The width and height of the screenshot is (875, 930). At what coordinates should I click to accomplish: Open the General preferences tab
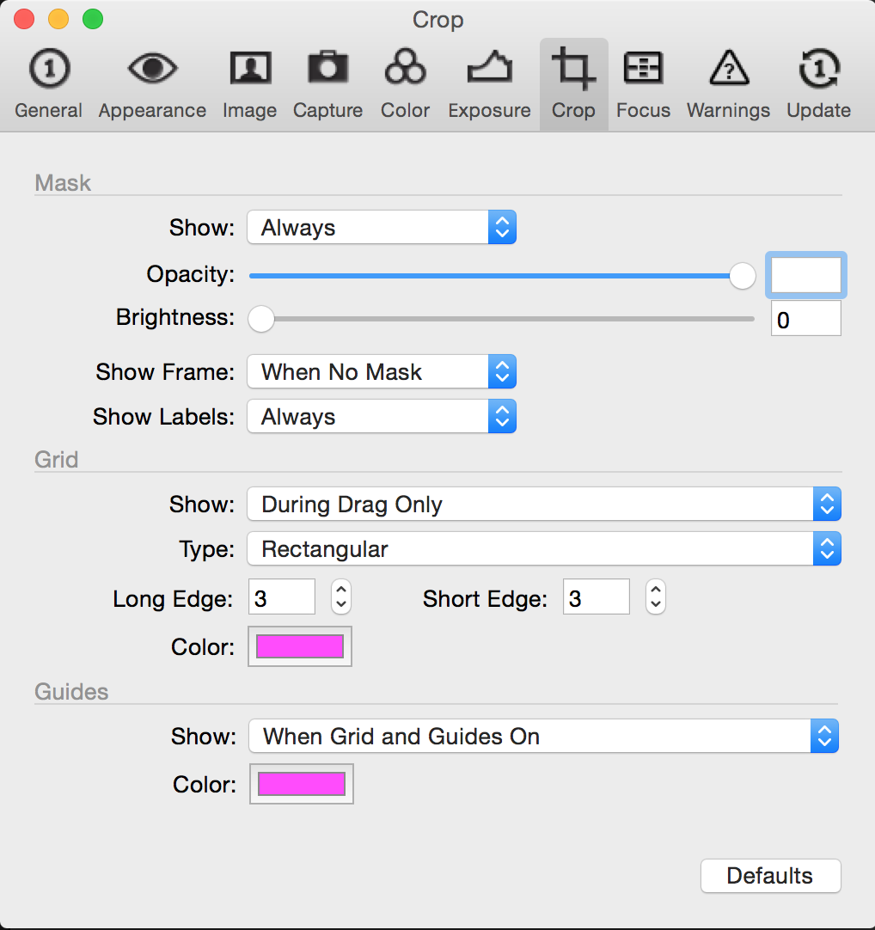point(49,84)
